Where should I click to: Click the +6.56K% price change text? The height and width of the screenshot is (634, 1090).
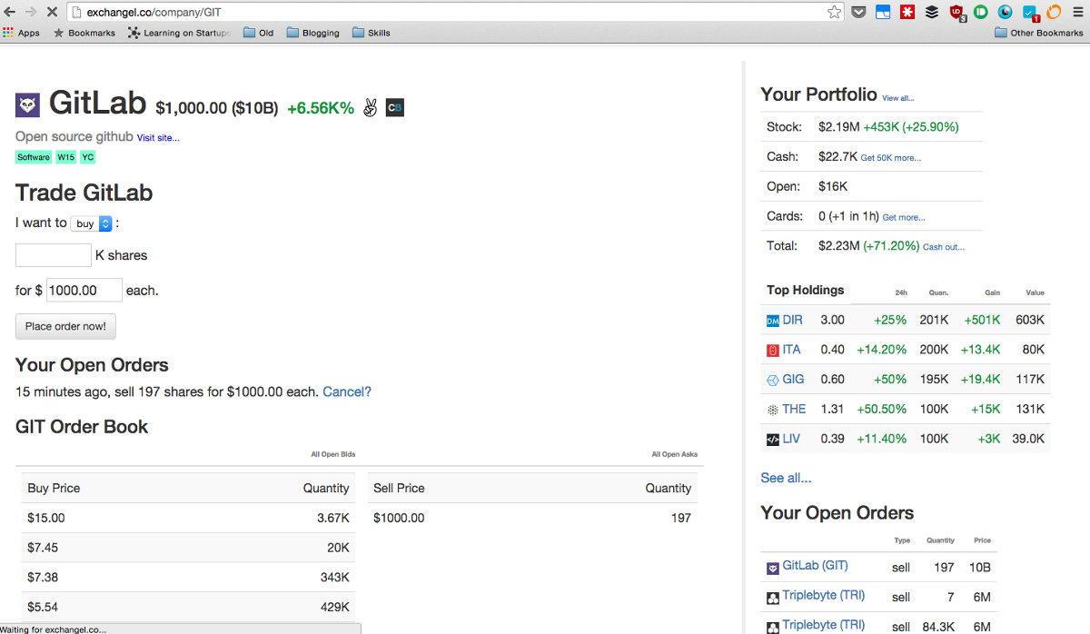321,108
